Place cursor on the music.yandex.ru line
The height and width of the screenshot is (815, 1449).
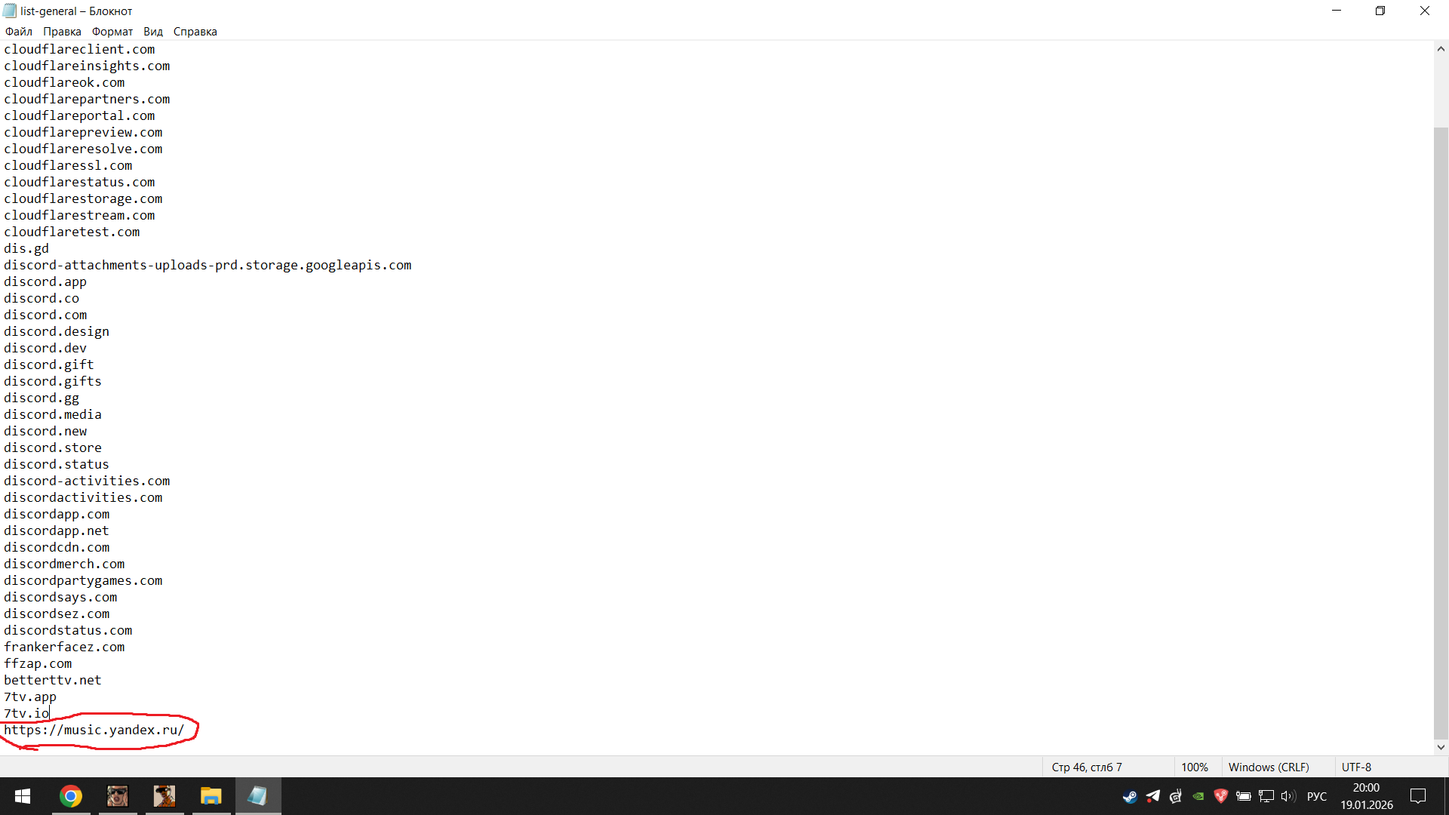(94, 730)
